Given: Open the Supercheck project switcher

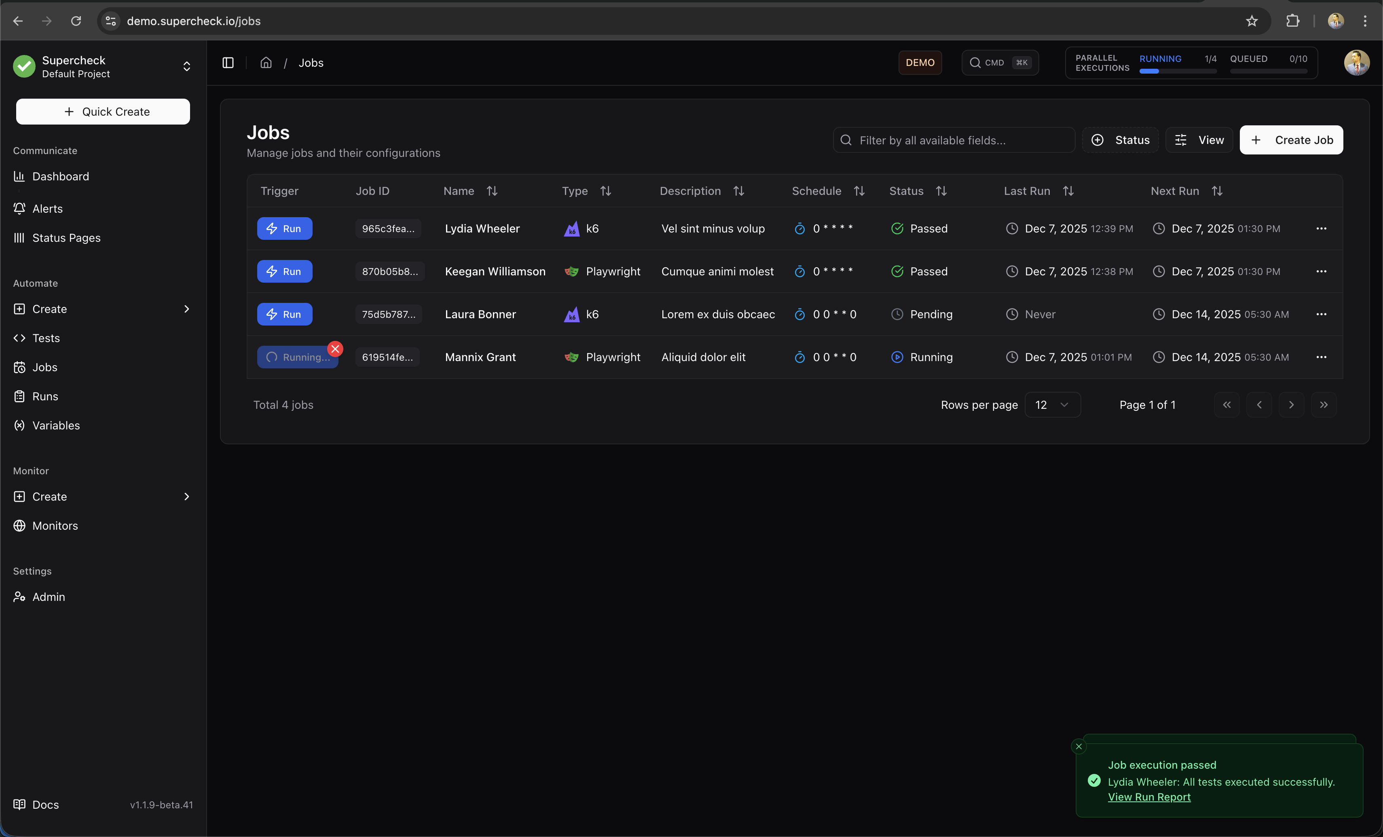Looking at the screenshot, I should 103,67.
